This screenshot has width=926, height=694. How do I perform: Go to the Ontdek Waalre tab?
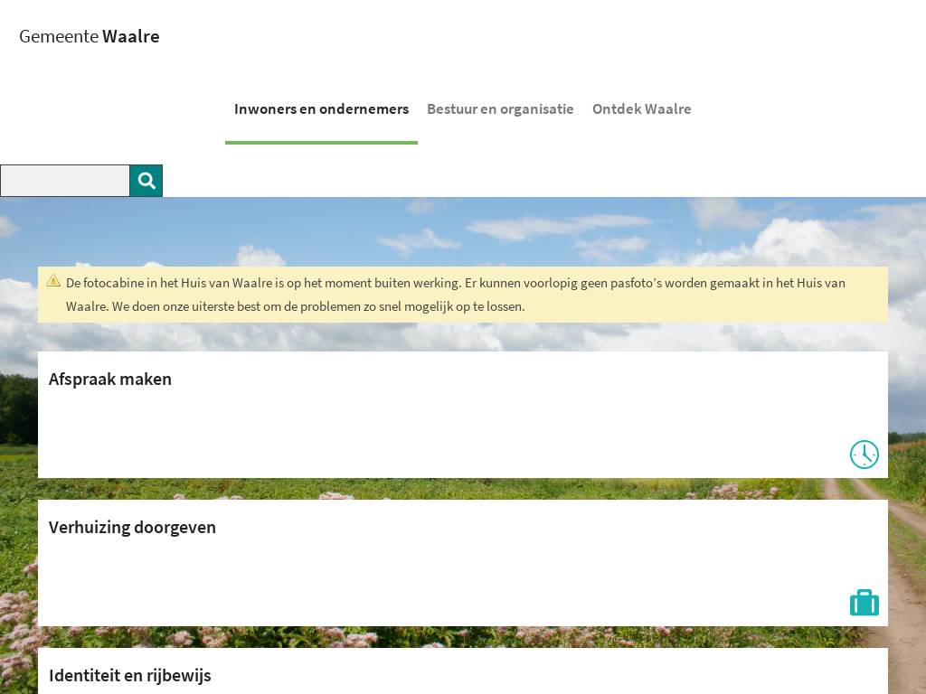pyautogui.click(x=641, y=109)
